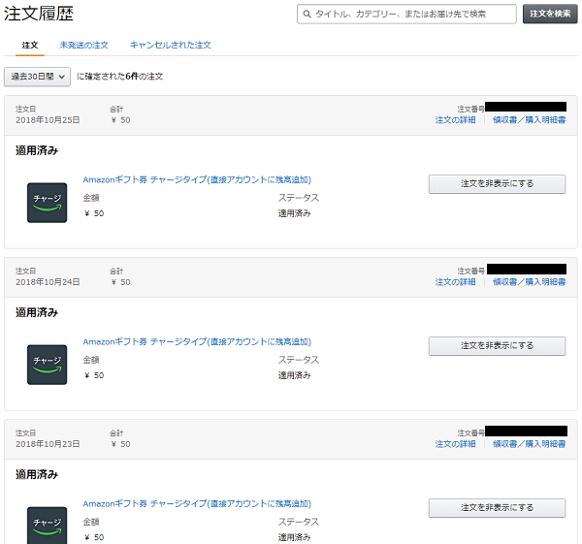This screenshot has width=582, height=544.
Task: Click the order search input field
Action: point(406,15)
